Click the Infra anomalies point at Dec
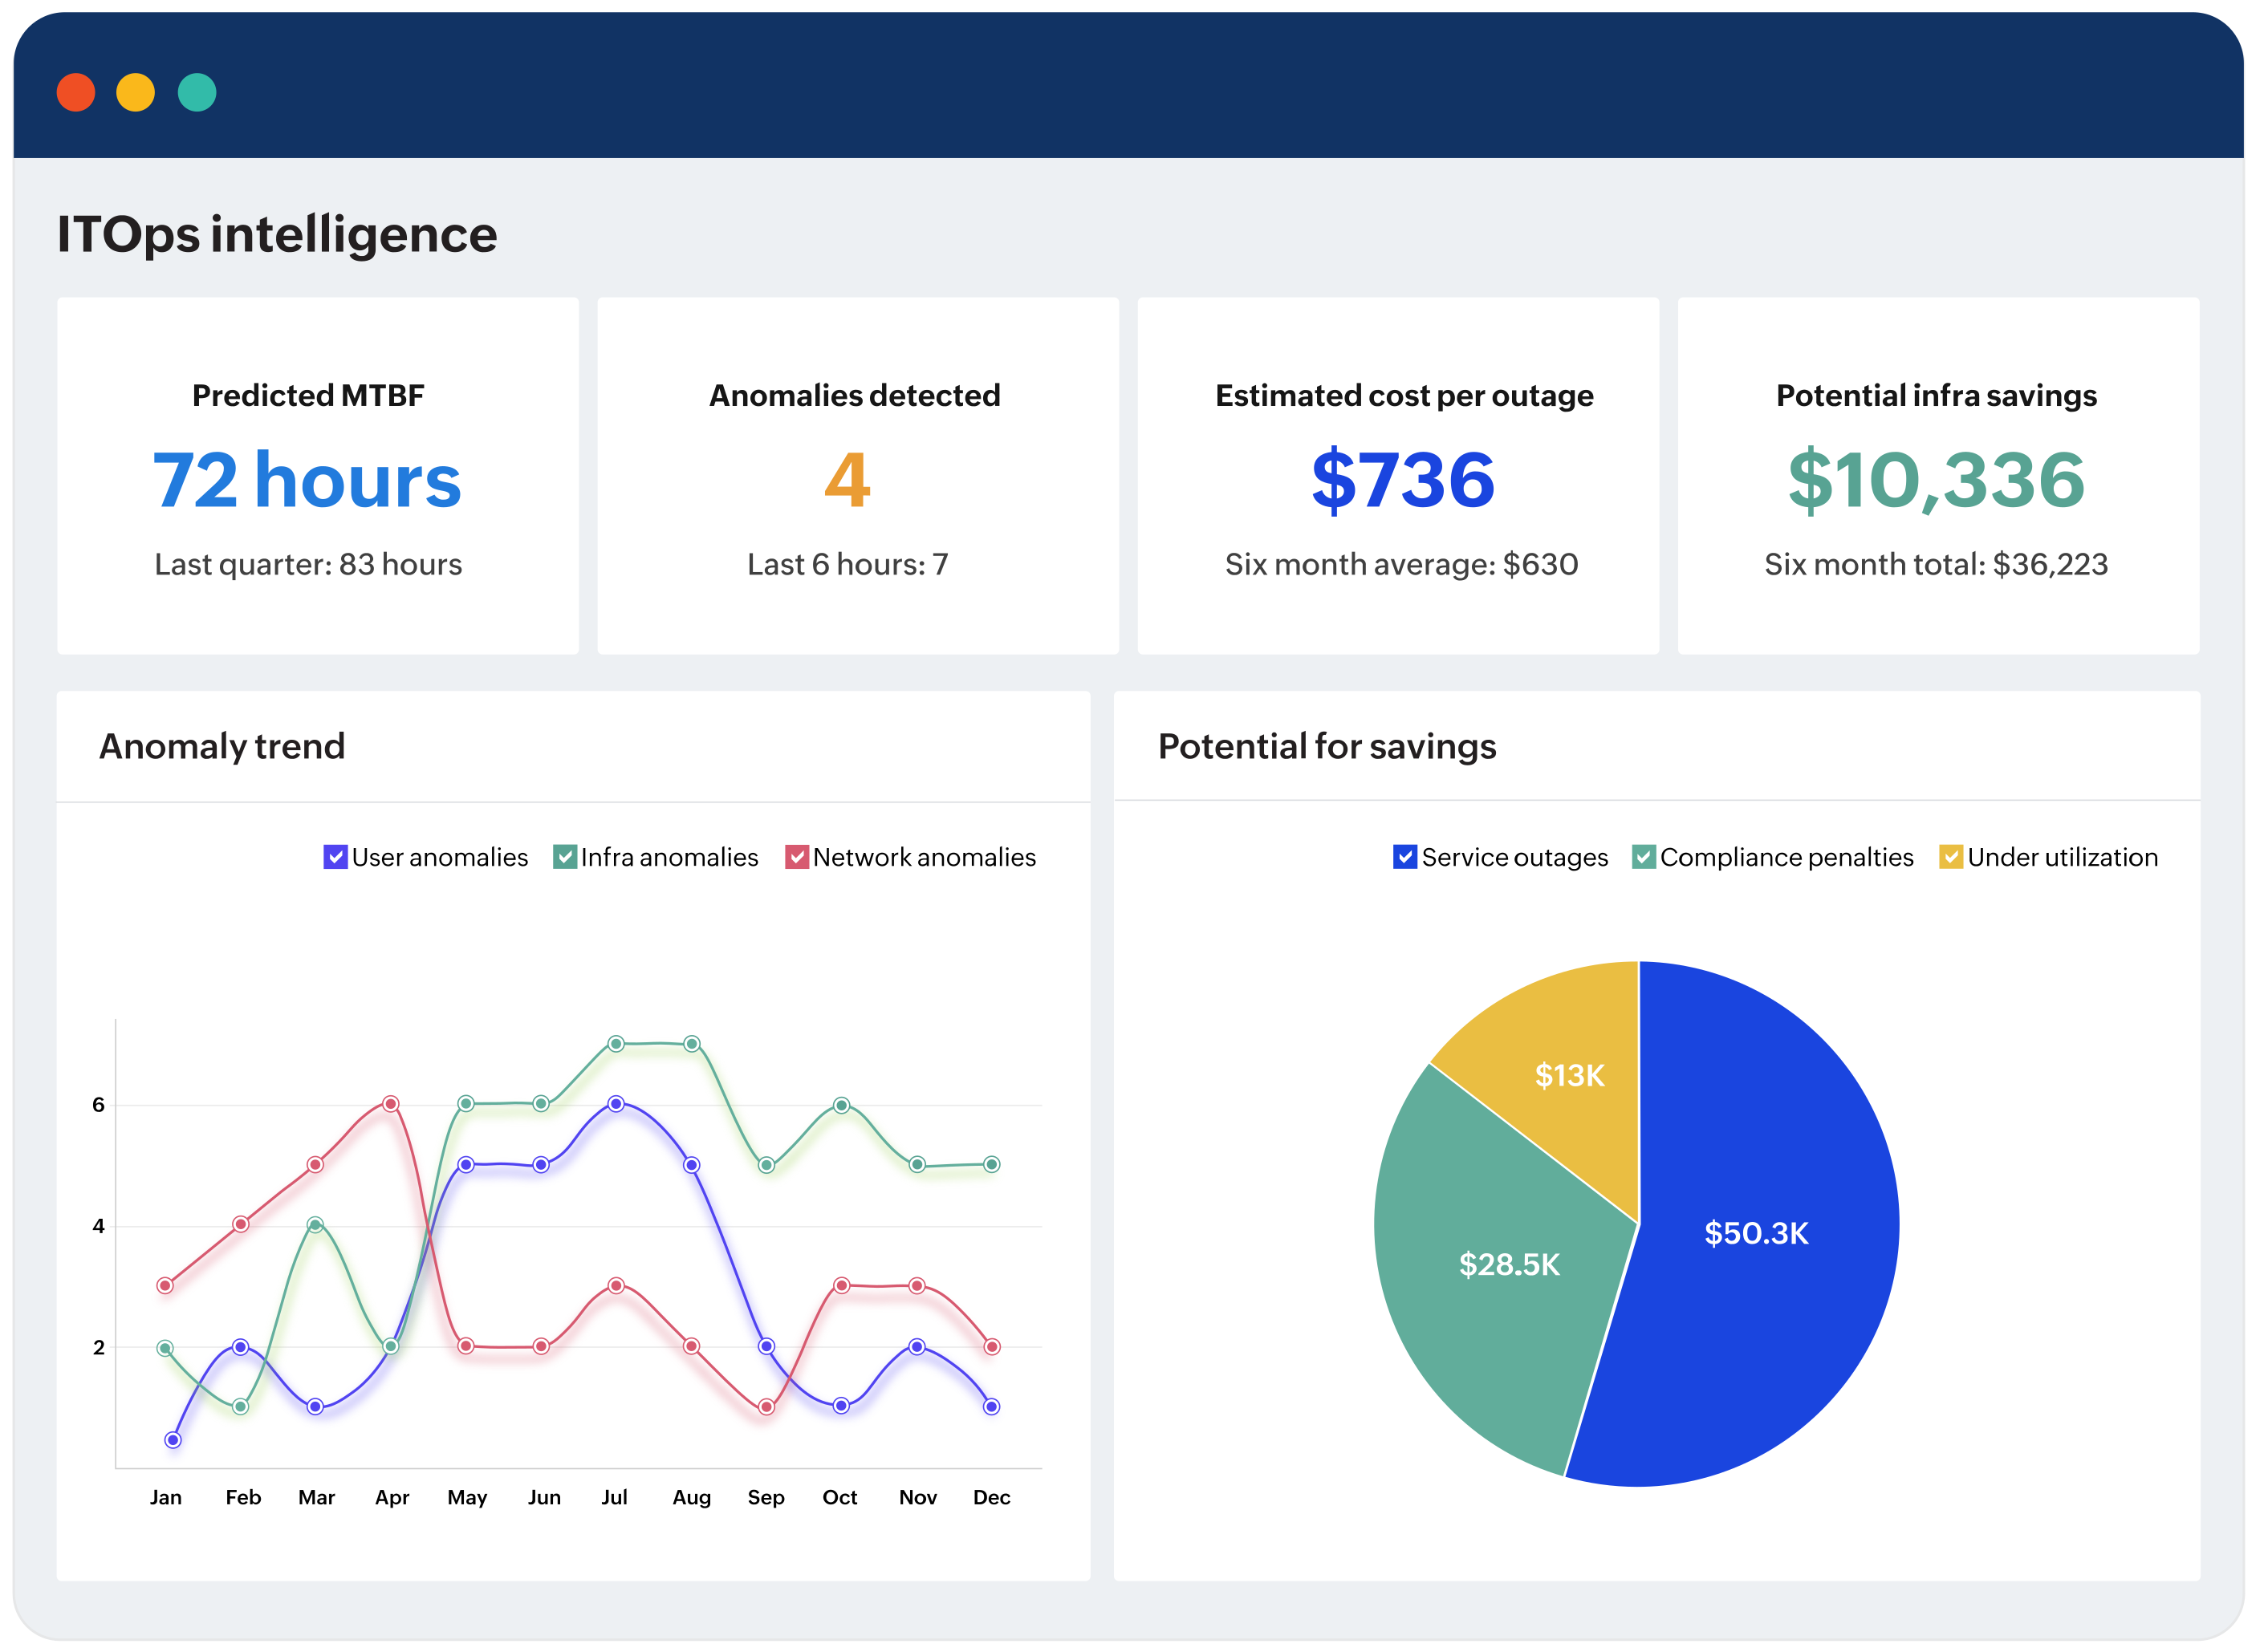This screenshot has width=2264, height=1652. coord(992,1165)
